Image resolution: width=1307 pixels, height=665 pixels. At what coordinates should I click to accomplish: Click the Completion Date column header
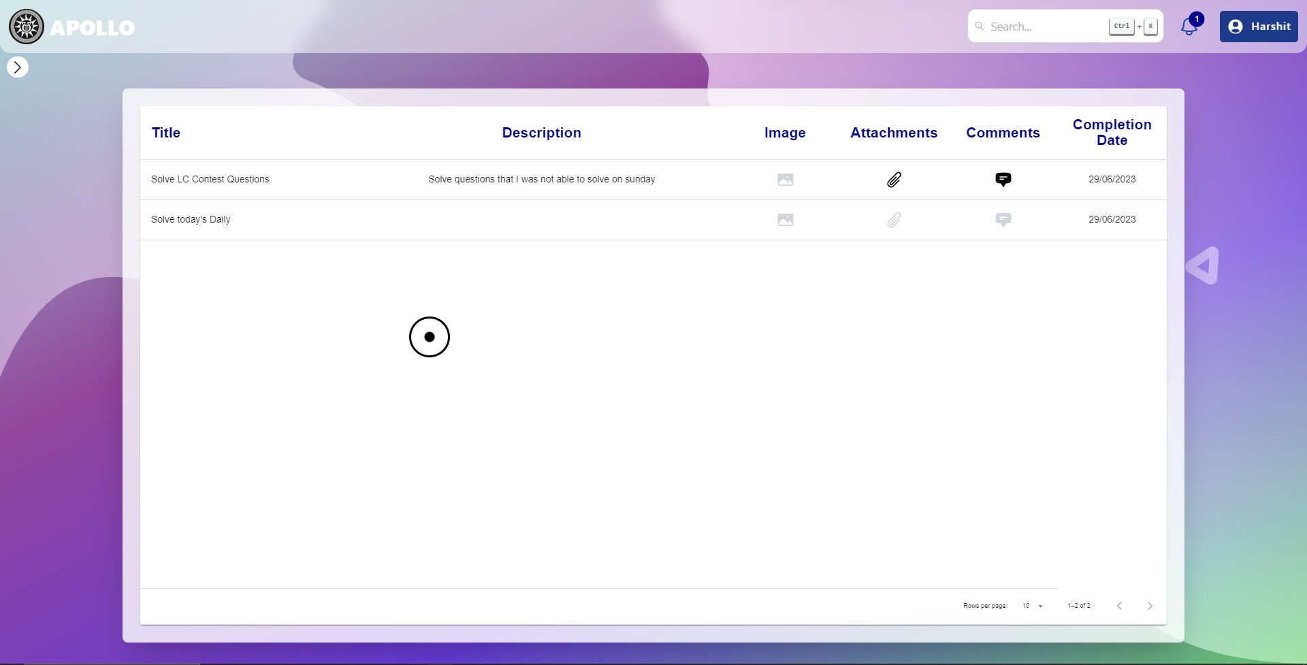point(1112,133)
